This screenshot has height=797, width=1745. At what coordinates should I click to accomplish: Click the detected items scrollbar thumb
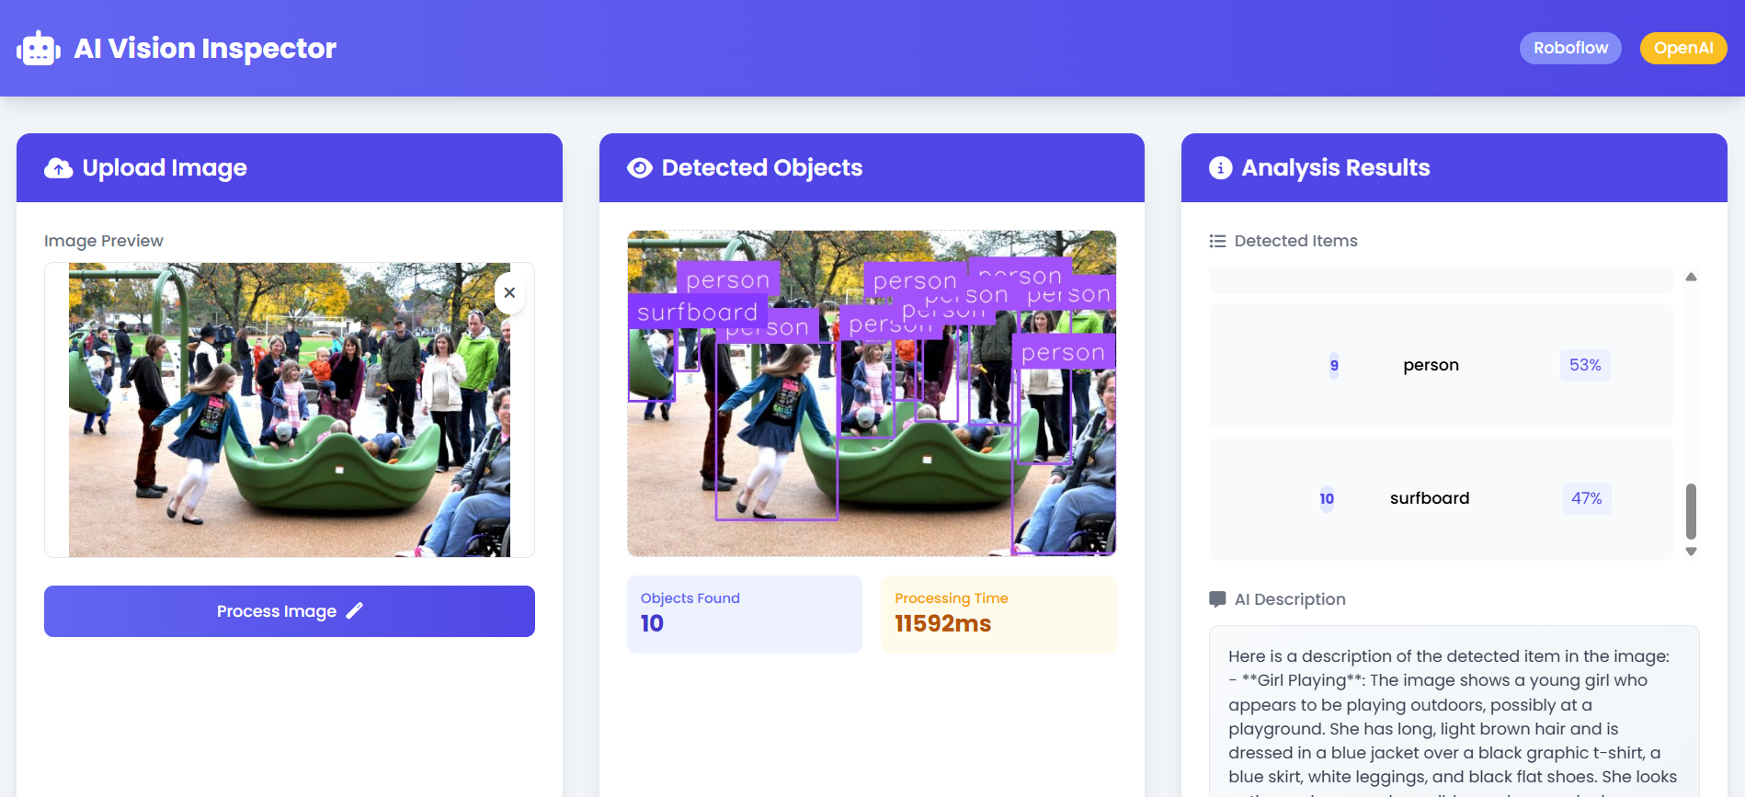(x=1691, y=511)
